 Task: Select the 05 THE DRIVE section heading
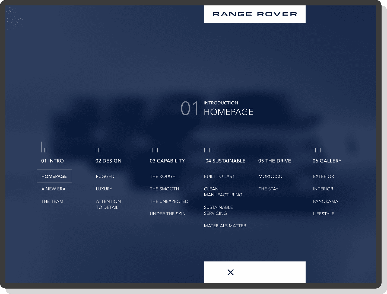coord(275,161)
